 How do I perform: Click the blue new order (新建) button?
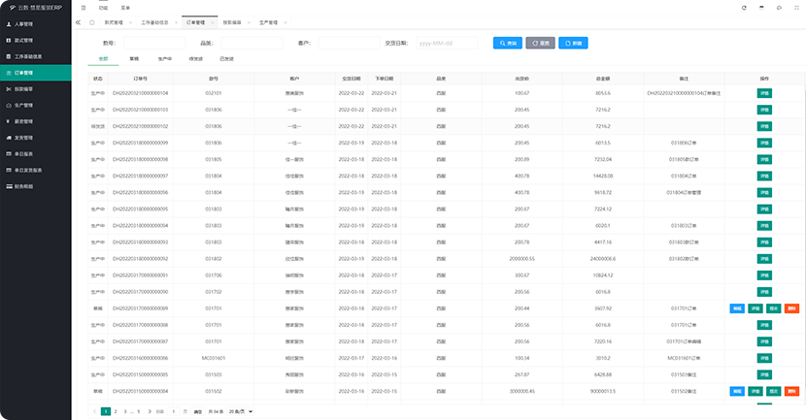tap(573, 43)
